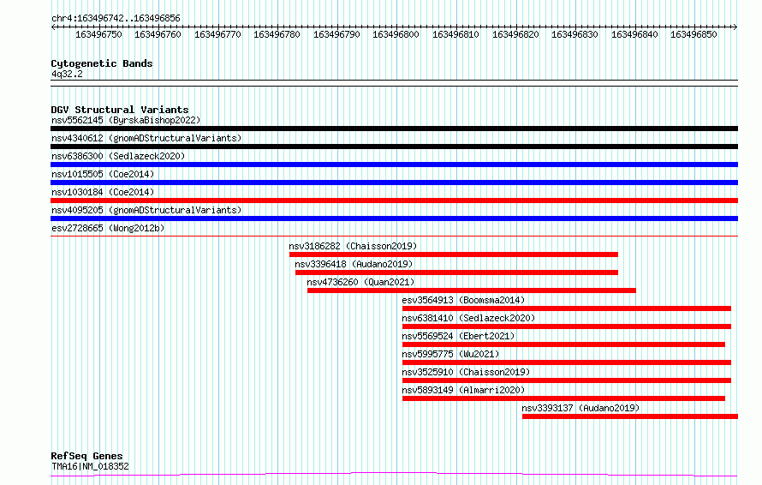The width and height of the screenshot is (762, 485).
Task: Select the red bar under nsv3396418
Action: tap(457, 272)
